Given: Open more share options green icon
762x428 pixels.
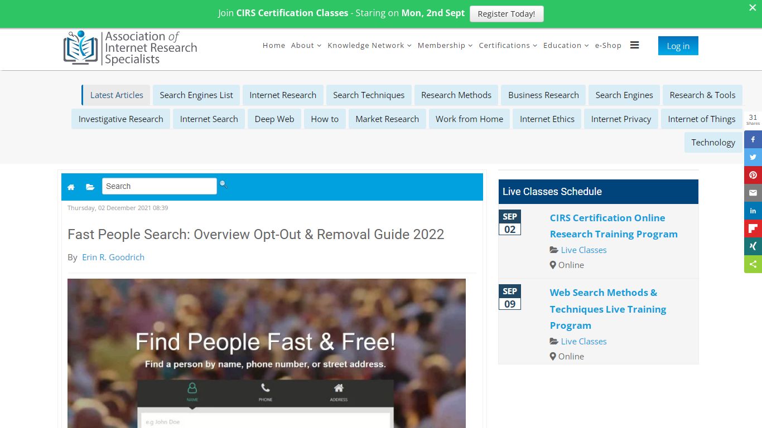Looking at the screenshot, I should pos(753,264).
